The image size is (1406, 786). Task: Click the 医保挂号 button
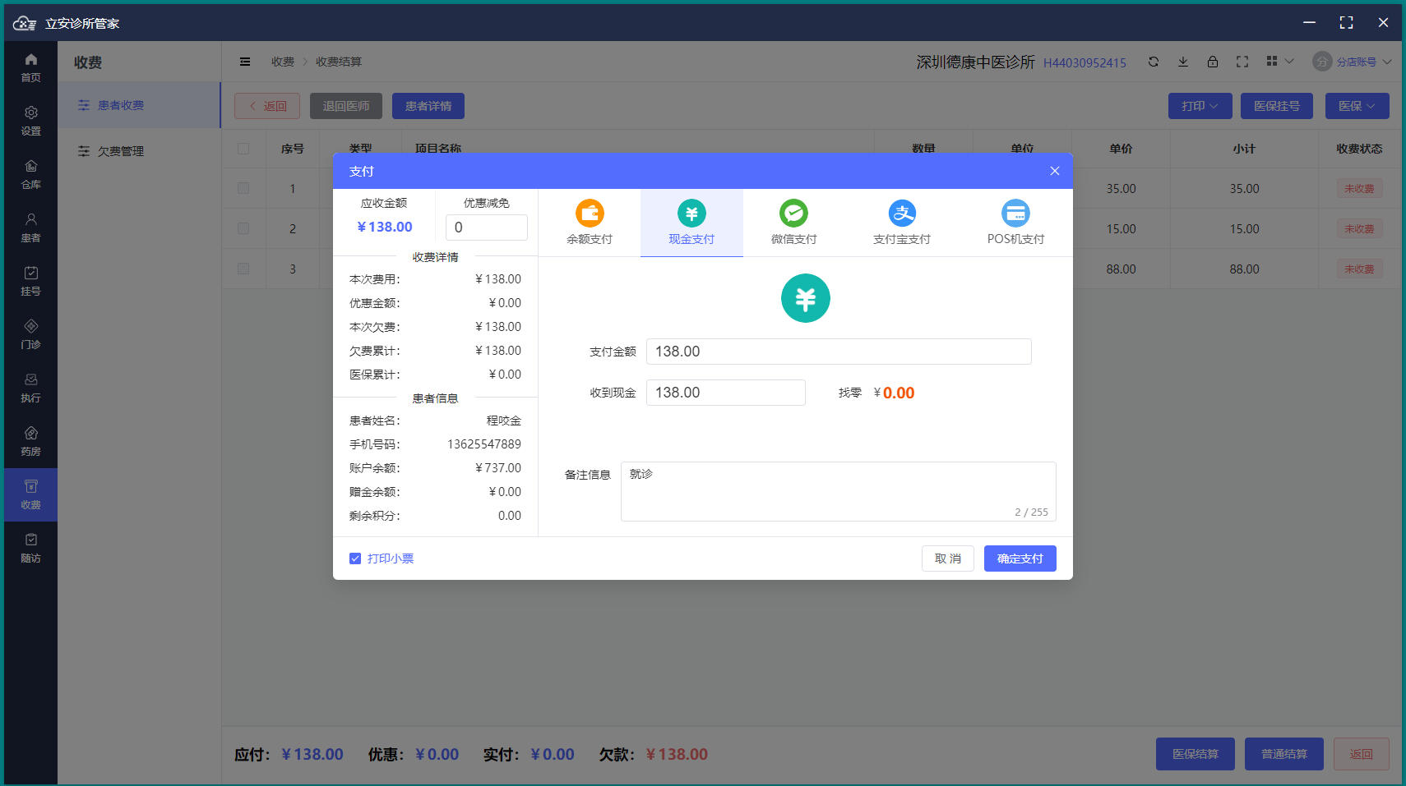pyautogui.click(x=1277, y=106)
